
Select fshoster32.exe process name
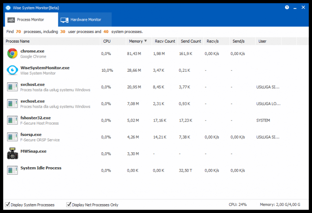pyautogui.click(x=36, y=118)
